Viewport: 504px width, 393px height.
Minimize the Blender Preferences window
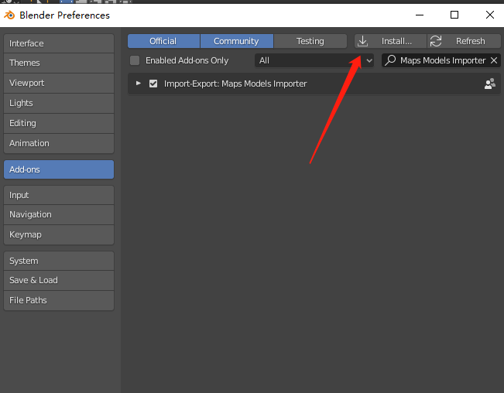coord(420,15)
